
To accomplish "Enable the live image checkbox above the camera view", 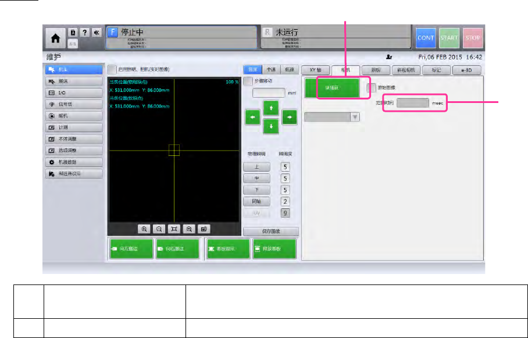I will pos(112,69).
